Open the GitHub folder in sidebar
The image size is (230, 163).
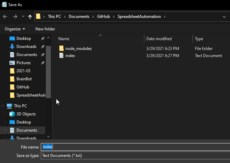pos(23,87)
